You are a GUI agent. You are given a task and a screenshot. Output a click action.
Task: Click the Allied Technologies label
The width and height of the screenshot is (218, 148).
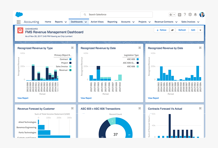coord(27,122)
